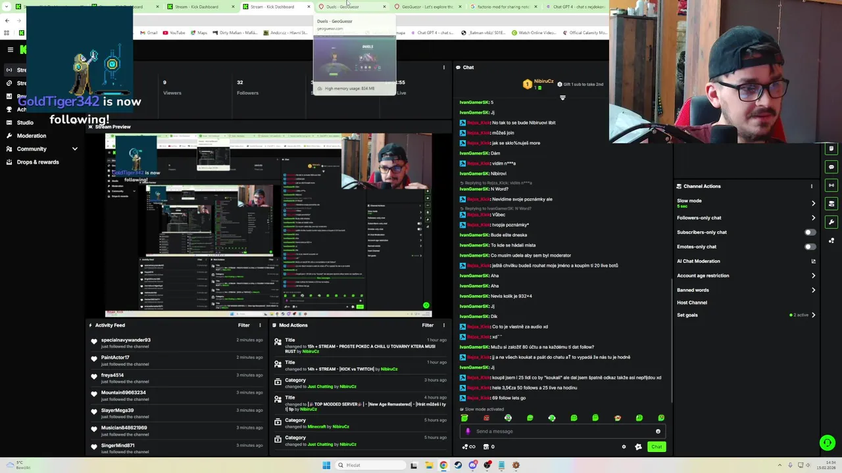Open Activity Feed Filter
The width and height of the screenshot is (842, 473).
pyautogui.click(x=243, y=325)
